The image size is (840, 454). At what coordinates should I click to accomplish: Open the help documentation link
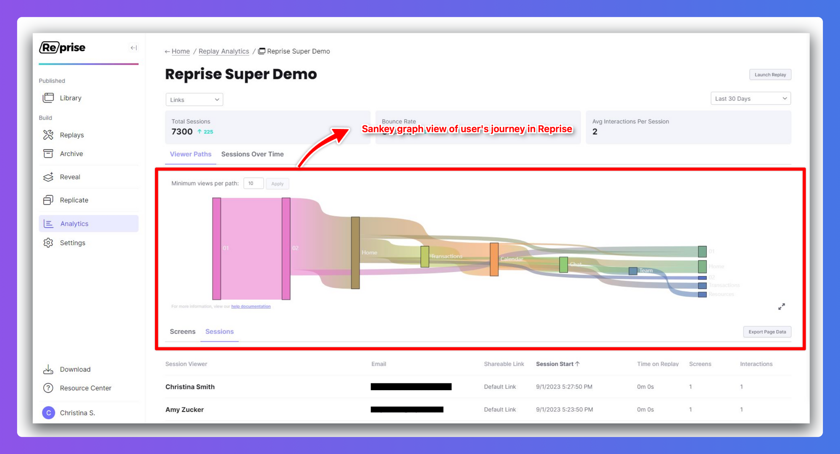click(x=251, y=307)
